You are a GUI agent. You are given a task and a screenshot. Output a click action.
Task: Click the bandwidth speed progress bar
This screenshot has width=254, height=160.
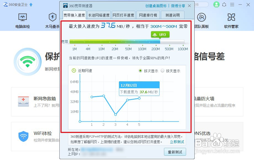tap(127, 42)
